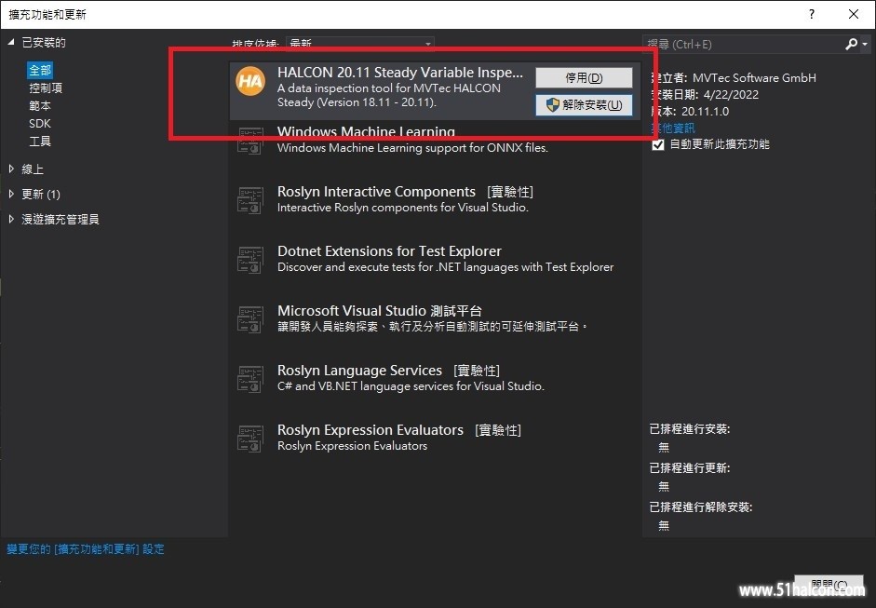Select the SDK category
Screen dimensions: 876x608
(x=40, y=124)
